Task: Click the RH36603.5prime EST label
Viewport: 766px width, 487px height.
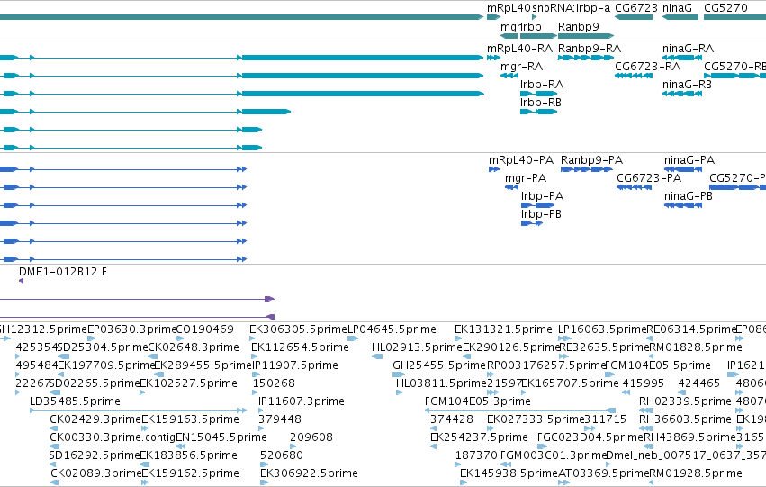Action: tap(685, 419)
